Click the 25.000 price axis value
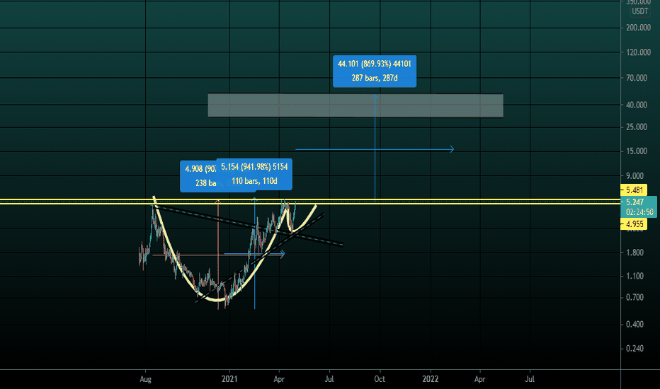Viewport: 660px width, 389px height. click(x=637, y=127)
